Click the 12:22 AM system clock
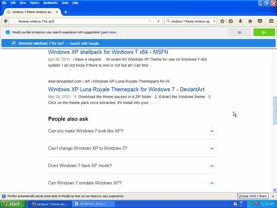 click(267, 204)
